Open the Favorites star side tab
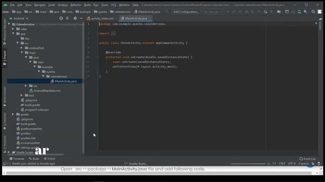The width and height of the screenshot is (325, 182). [5, 121]
